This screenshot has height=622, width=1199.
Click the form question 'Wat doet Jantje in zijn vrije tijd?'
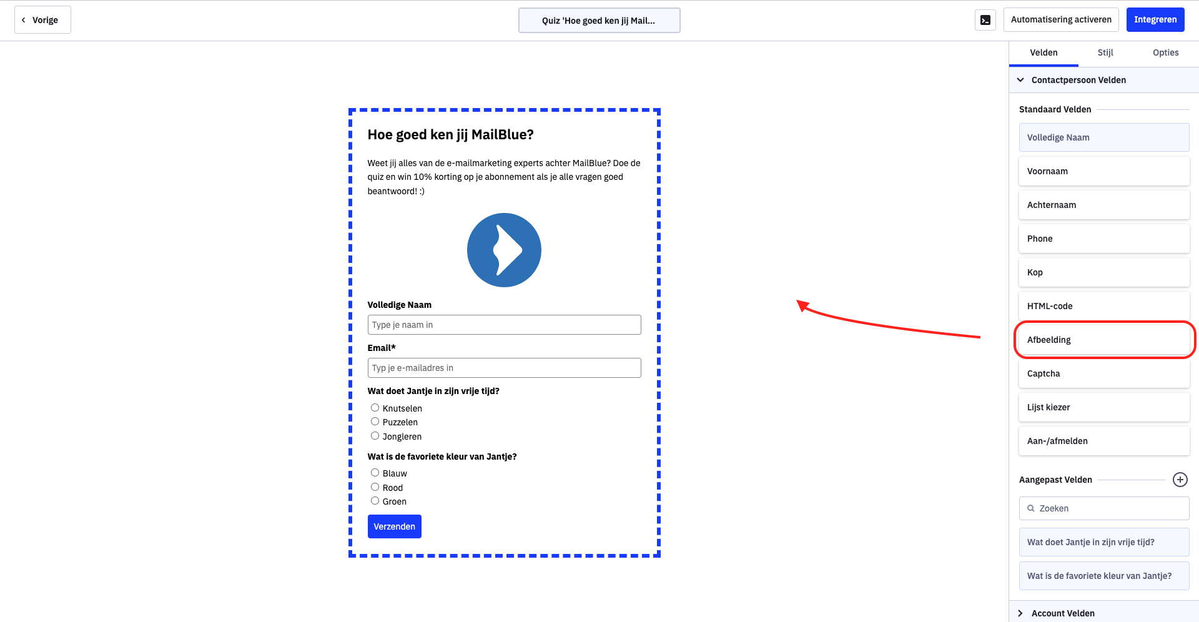(433, 391)
